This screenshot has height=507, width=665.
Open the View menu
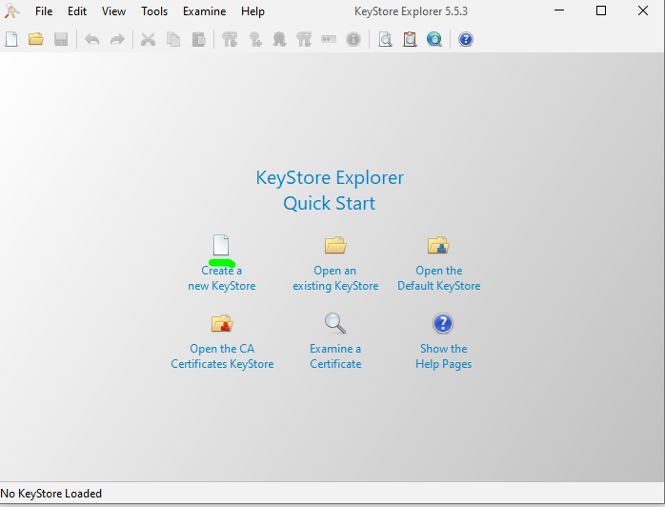[113, 11]
